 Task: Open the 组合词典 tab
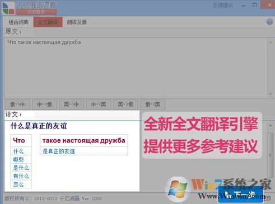coord(18,22)
